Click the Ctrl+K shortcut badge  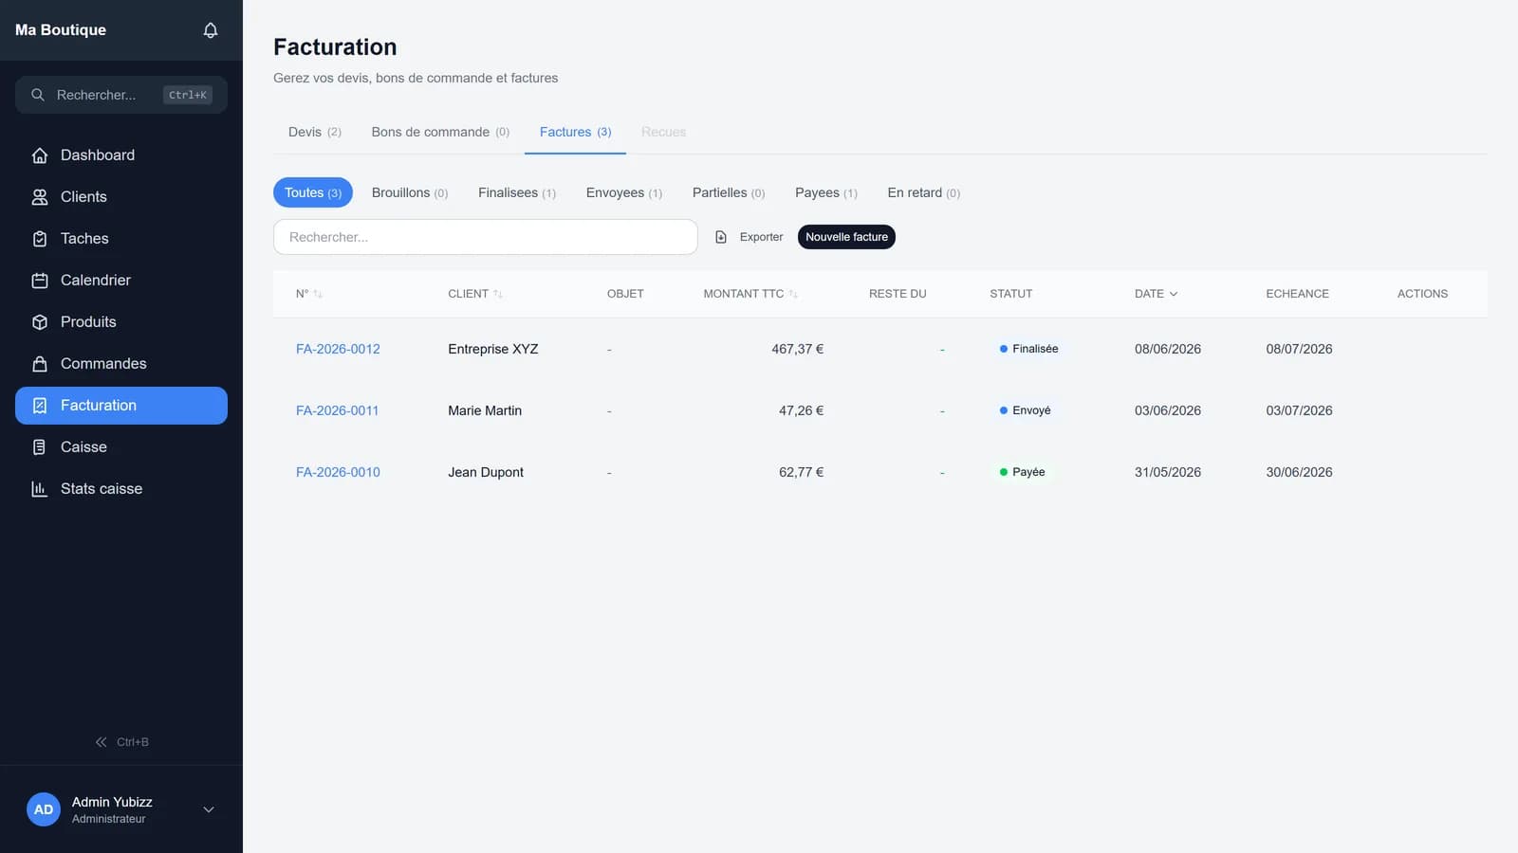pyautogui.click(x=188, y=95)
